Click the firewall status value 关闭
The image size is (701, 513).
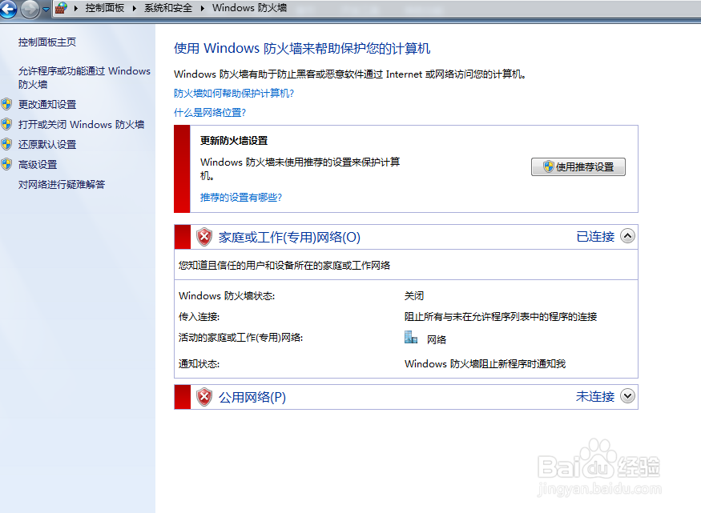tap(414, 295)
